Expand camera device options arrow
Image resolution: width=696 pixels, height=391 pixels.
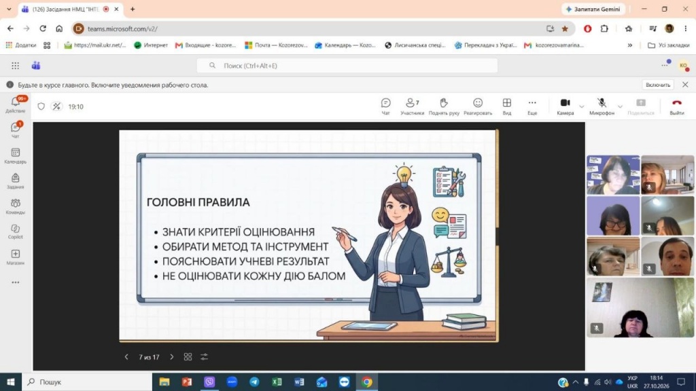[582, 107]
